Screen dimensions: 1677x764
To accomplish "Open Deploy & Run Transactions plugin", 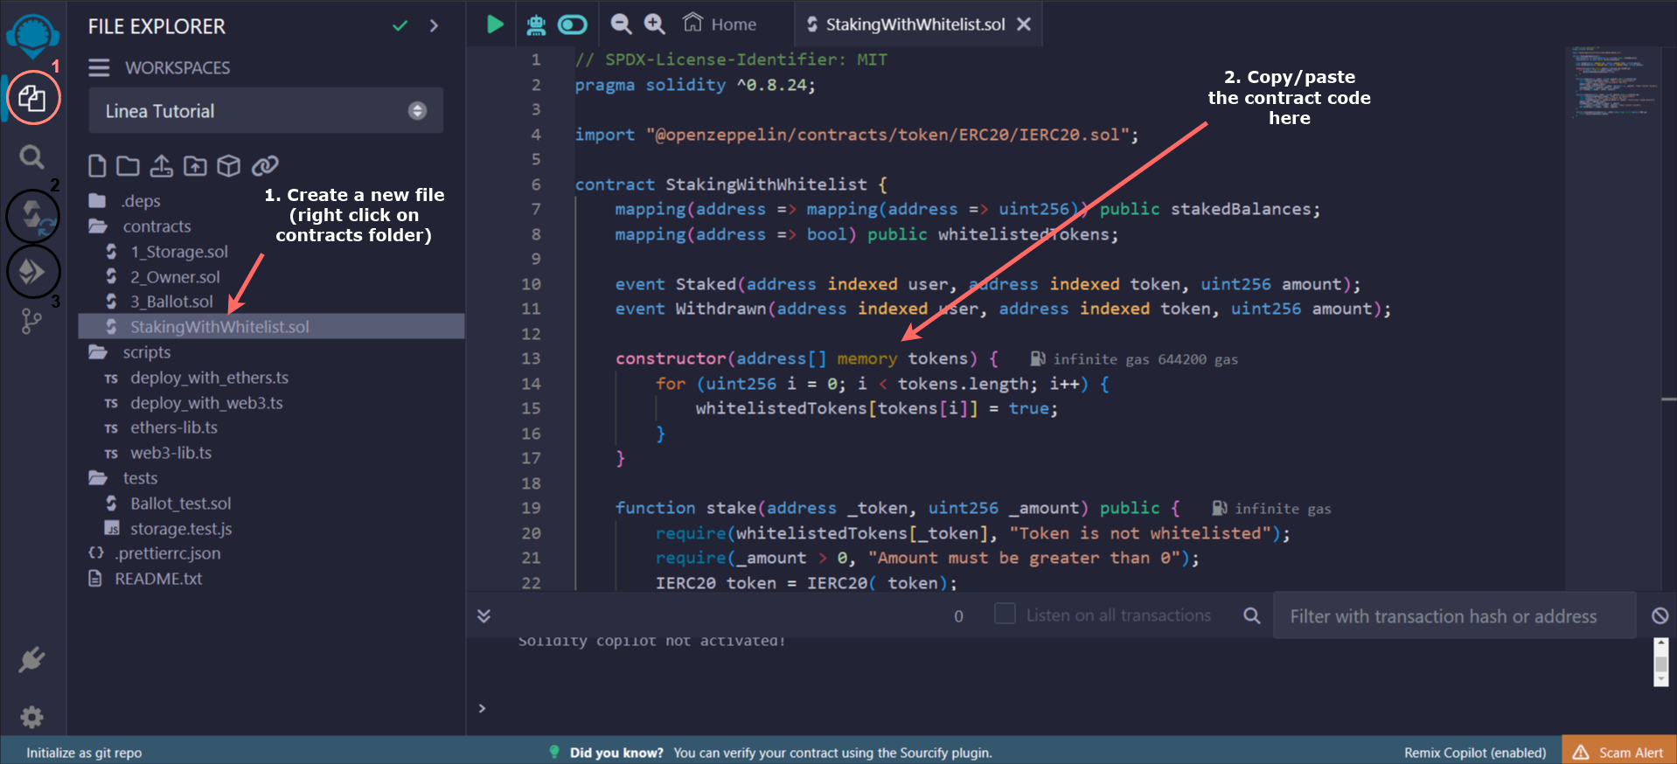I will tap(33, 272).
